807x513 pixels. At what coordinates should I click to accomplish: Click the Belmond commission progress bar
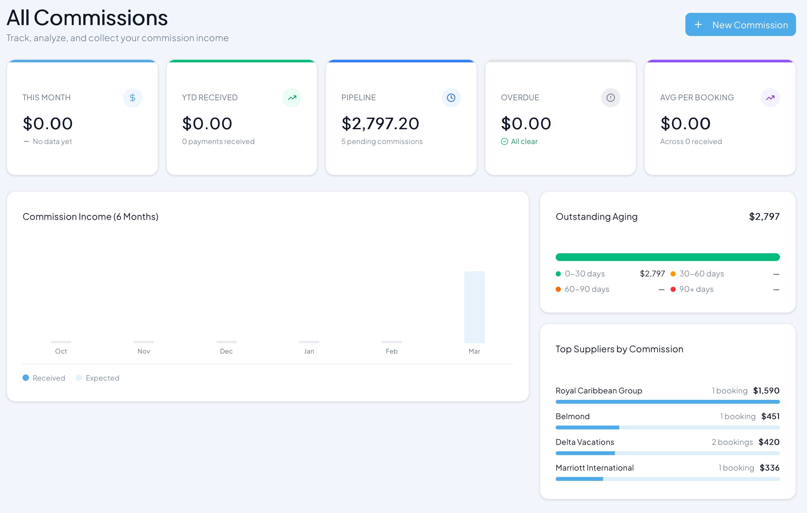click(x=668, y=427)
